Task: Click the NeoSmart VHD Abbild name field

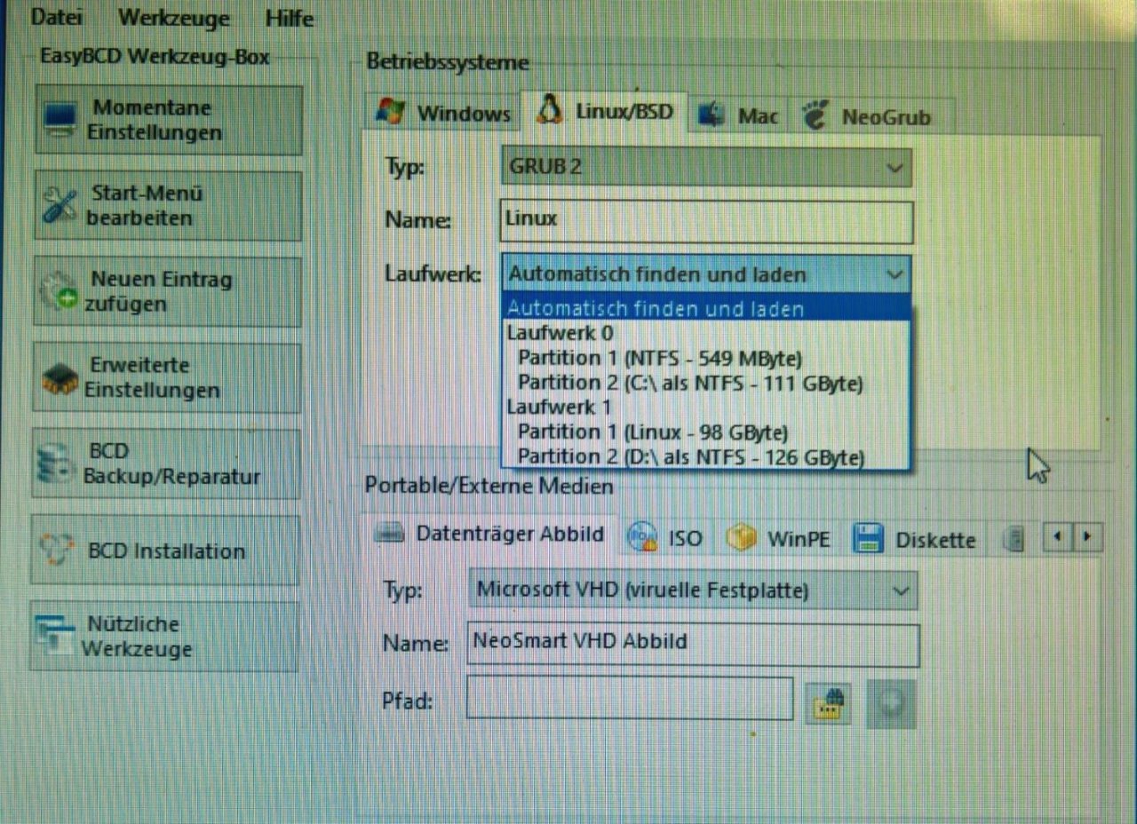Action: (x=693, y=645)
